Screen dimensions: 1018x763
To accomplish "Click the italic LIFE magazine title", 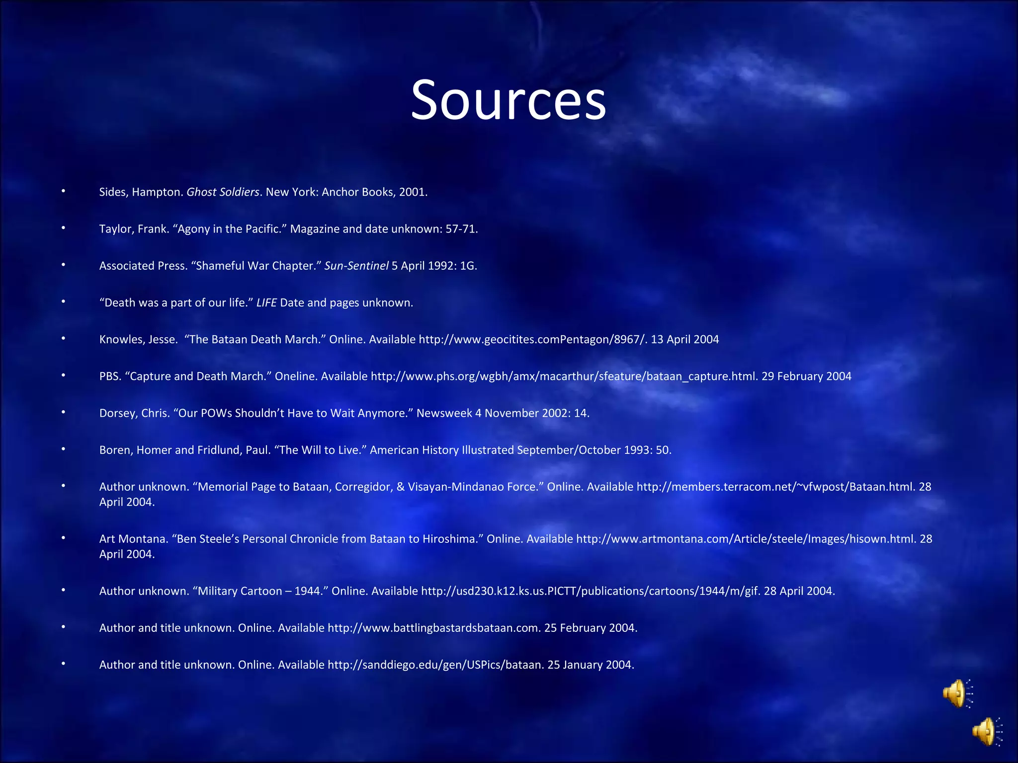I will [x=266, y=303].
